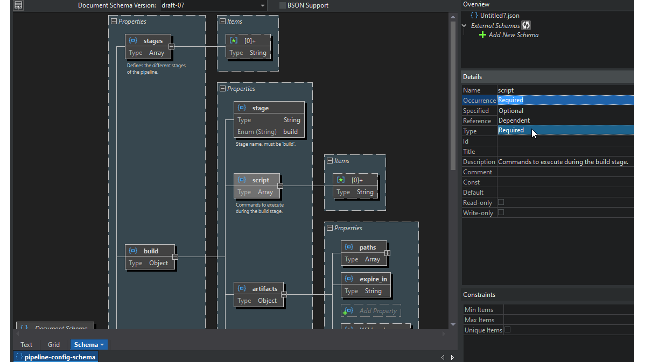
Task: Enable BSON Support checkbox
Action: [282, 5]
